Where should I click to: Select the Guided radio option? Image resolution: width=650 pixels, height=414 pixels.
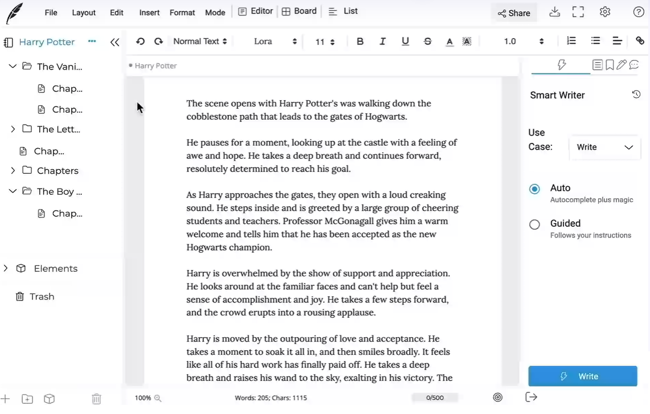click(x=534, y=224)
